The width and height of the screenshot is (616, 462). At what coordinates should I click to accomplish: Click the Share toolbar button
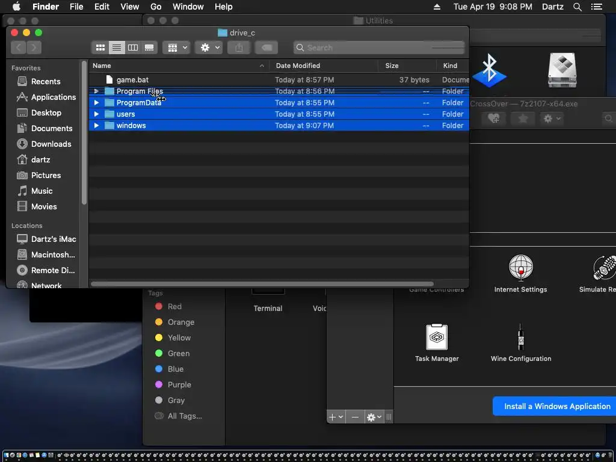(x=239, y=48)
